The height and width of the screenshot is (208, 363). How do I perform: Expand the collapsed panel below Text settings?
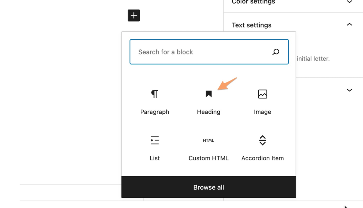349,90
